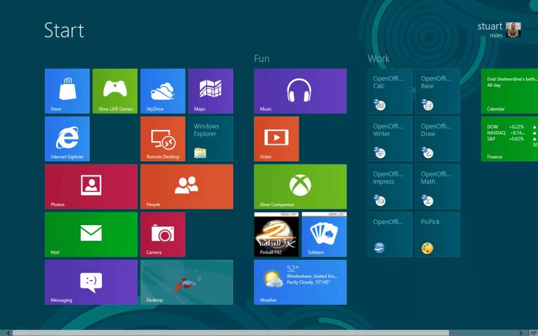The height and width of the screenshot is (336, 538).
Task: Open OpenOffice Impress
Action: click(x=389, y=186)
